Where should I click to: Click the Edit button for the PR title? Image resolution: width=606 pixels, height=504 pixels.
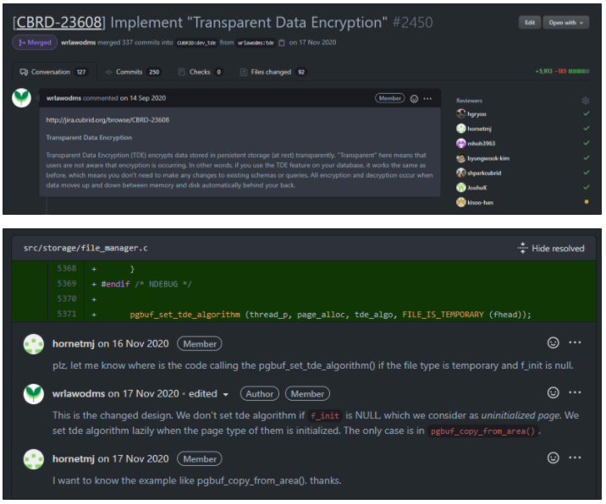pos(529,23)
